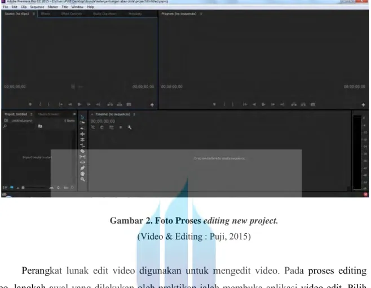Switch to the Effects tab

pyautogui.click(x=46, y=14)
